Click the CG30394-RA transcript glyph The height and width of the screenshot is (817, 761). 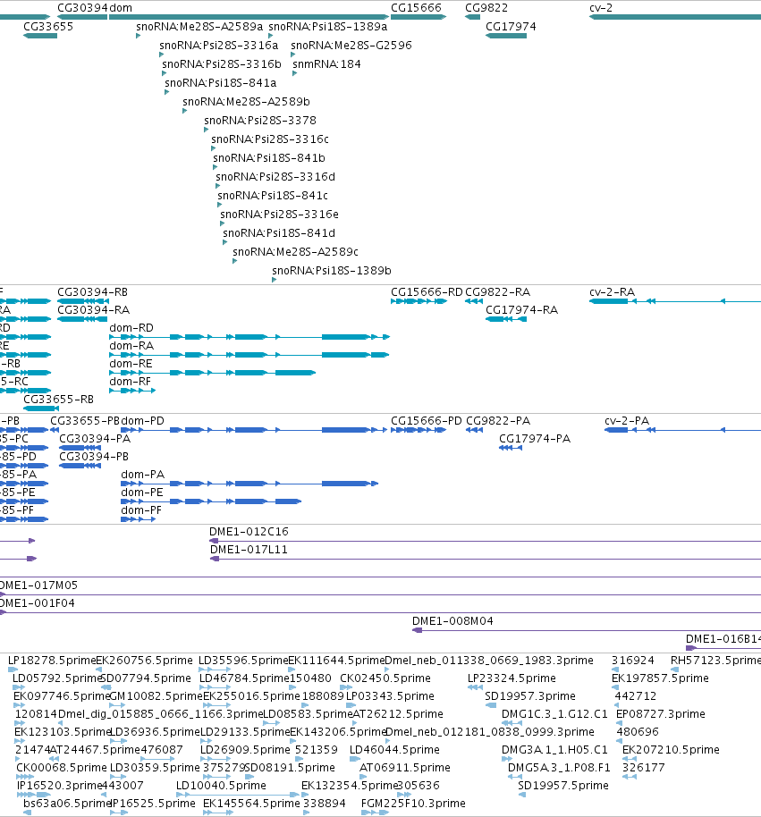point(82,319)
